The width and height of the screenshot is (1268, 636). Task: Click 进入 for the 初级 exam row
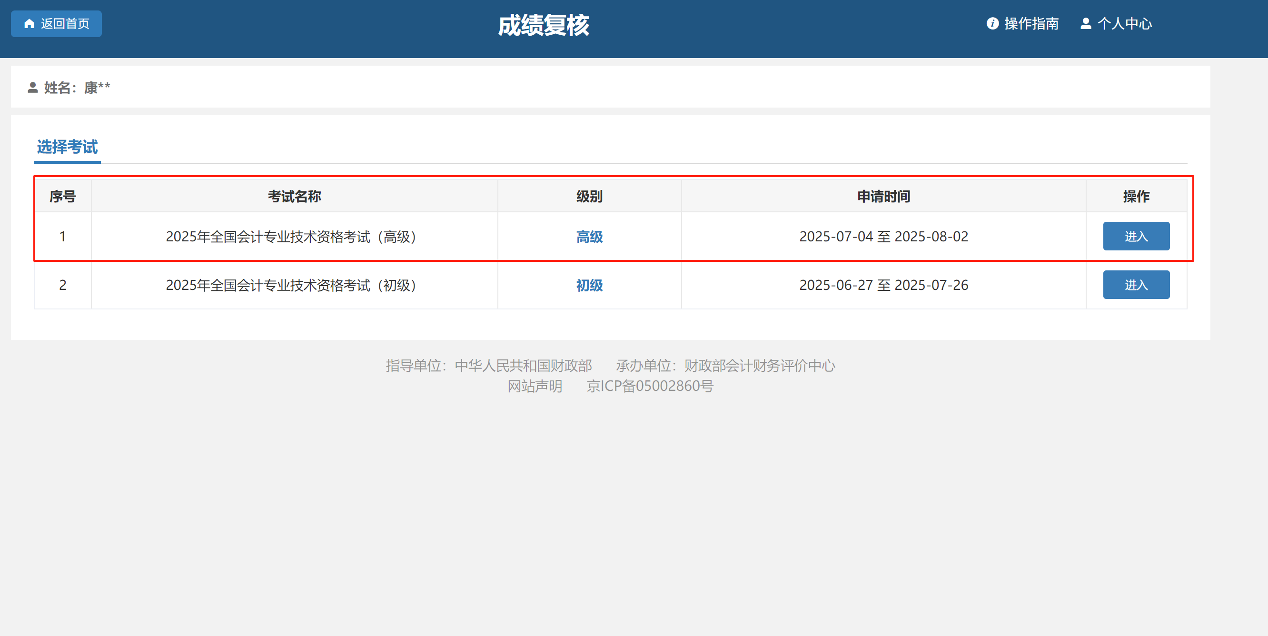1136,285
